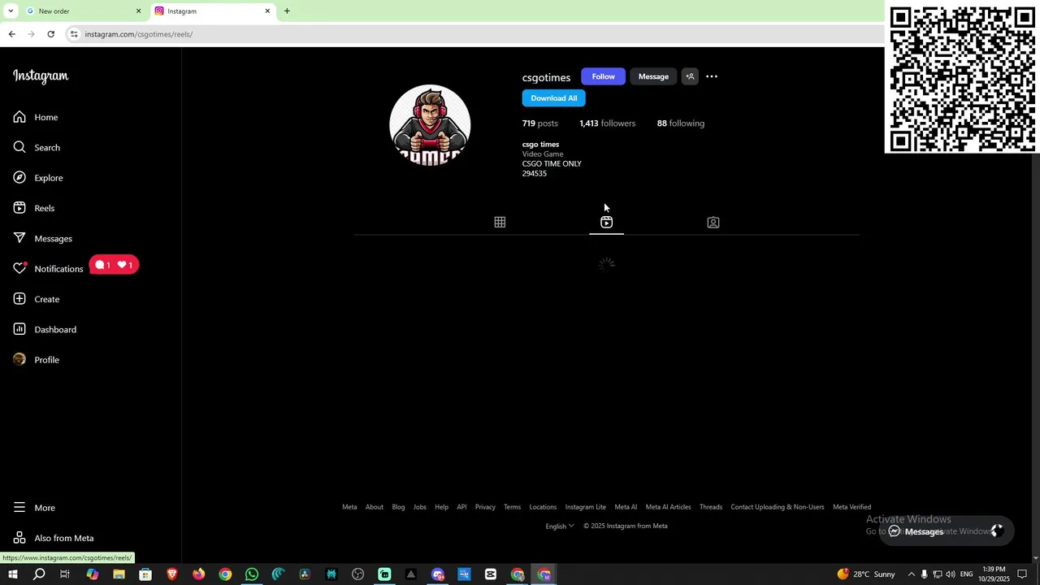Open OBS Studio from taskbar
Image resolution: width=1040 pixels, height=585 pixels.
click(x=357, y=574)
